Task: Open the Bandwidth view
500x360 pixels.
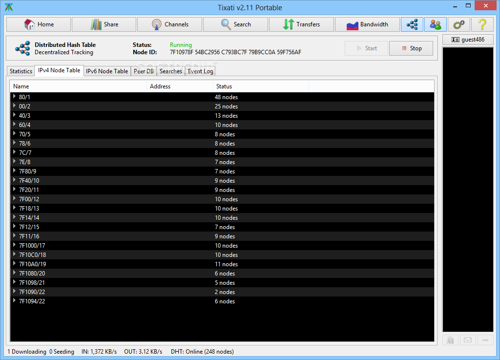Action: [367, 24]
